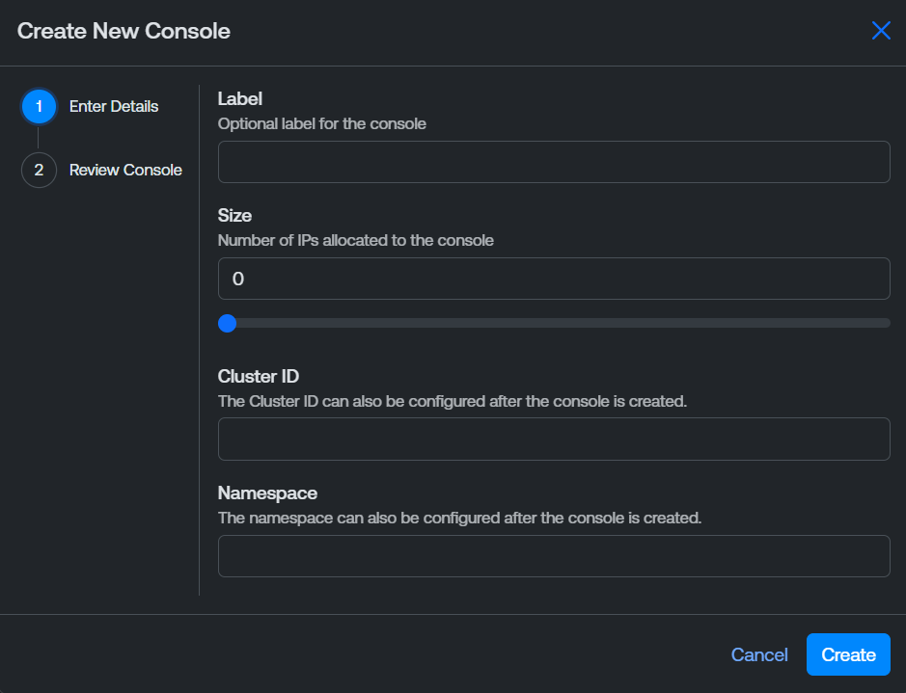Screen dimensions: 906x693
Task: Click into the Namespace input field
Action: pos(554,556)
